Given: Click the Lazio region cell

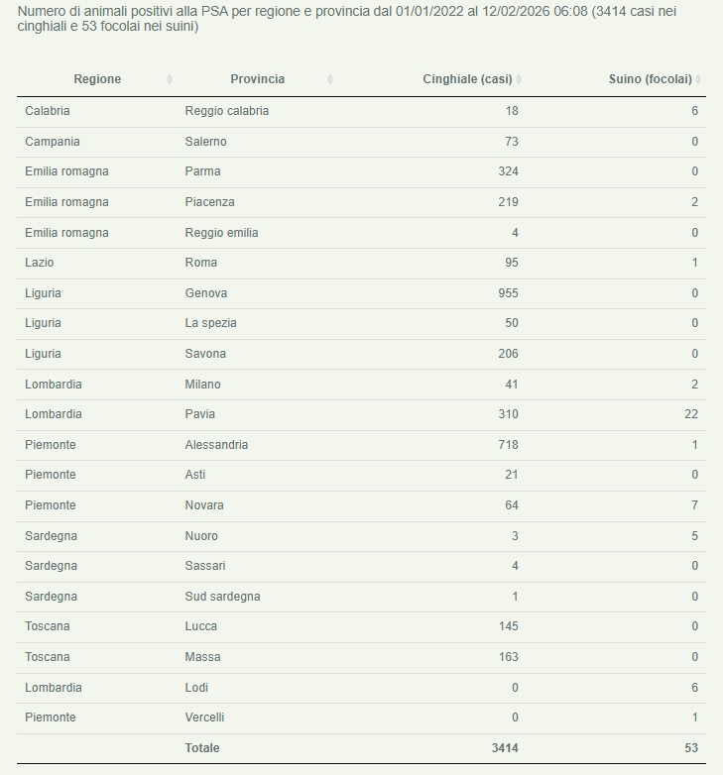Looking at the screenshot, I should [40, 263].
